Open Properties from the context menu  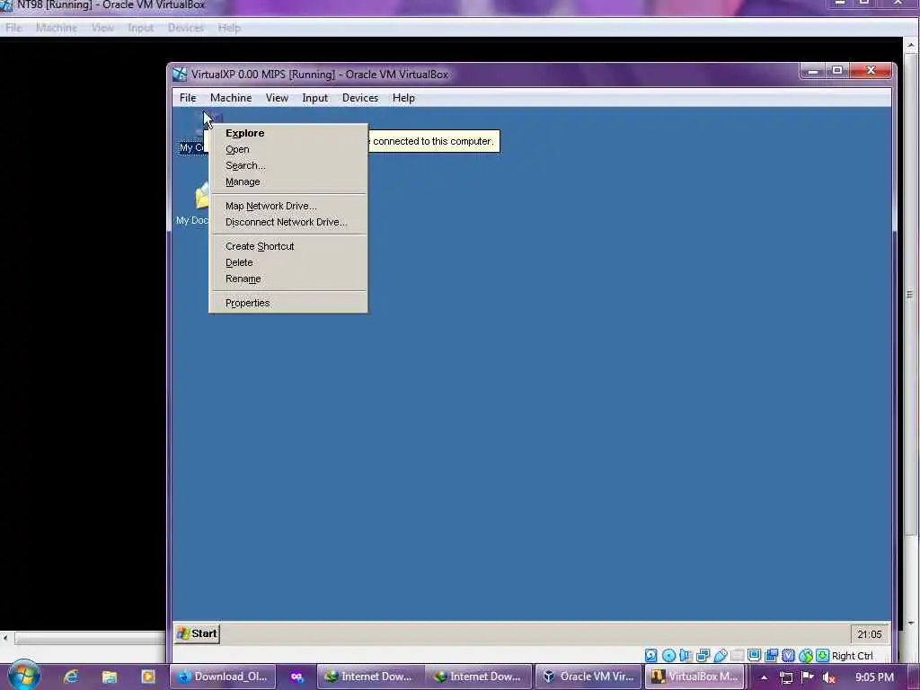click(288, 304)
